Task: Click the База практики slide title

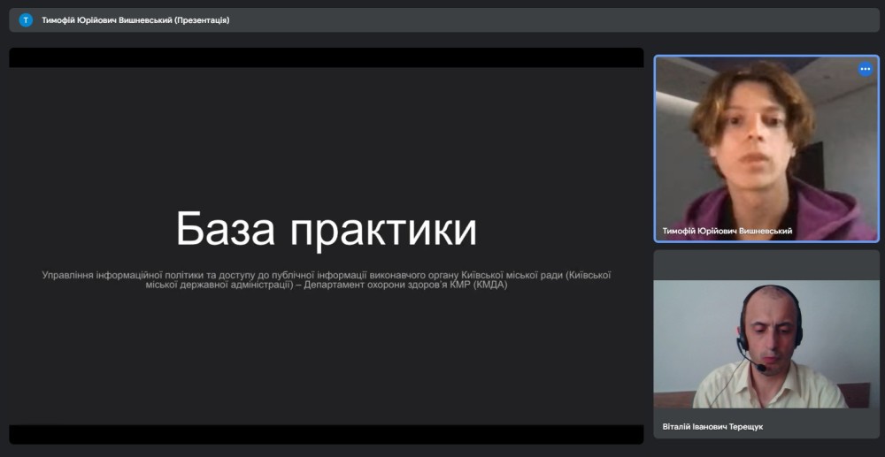Action: pos(326,229)
